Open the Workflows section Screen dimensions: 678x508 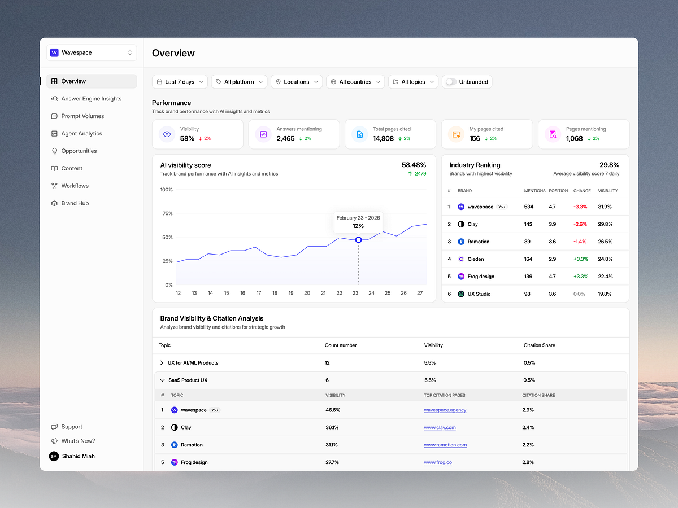coord(74,186)
